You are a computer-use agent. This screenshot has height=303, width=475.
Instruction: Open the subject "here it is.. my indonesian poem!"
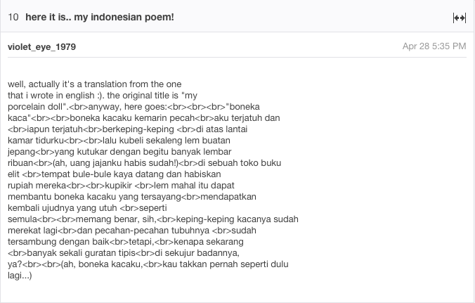pos(99,17)
